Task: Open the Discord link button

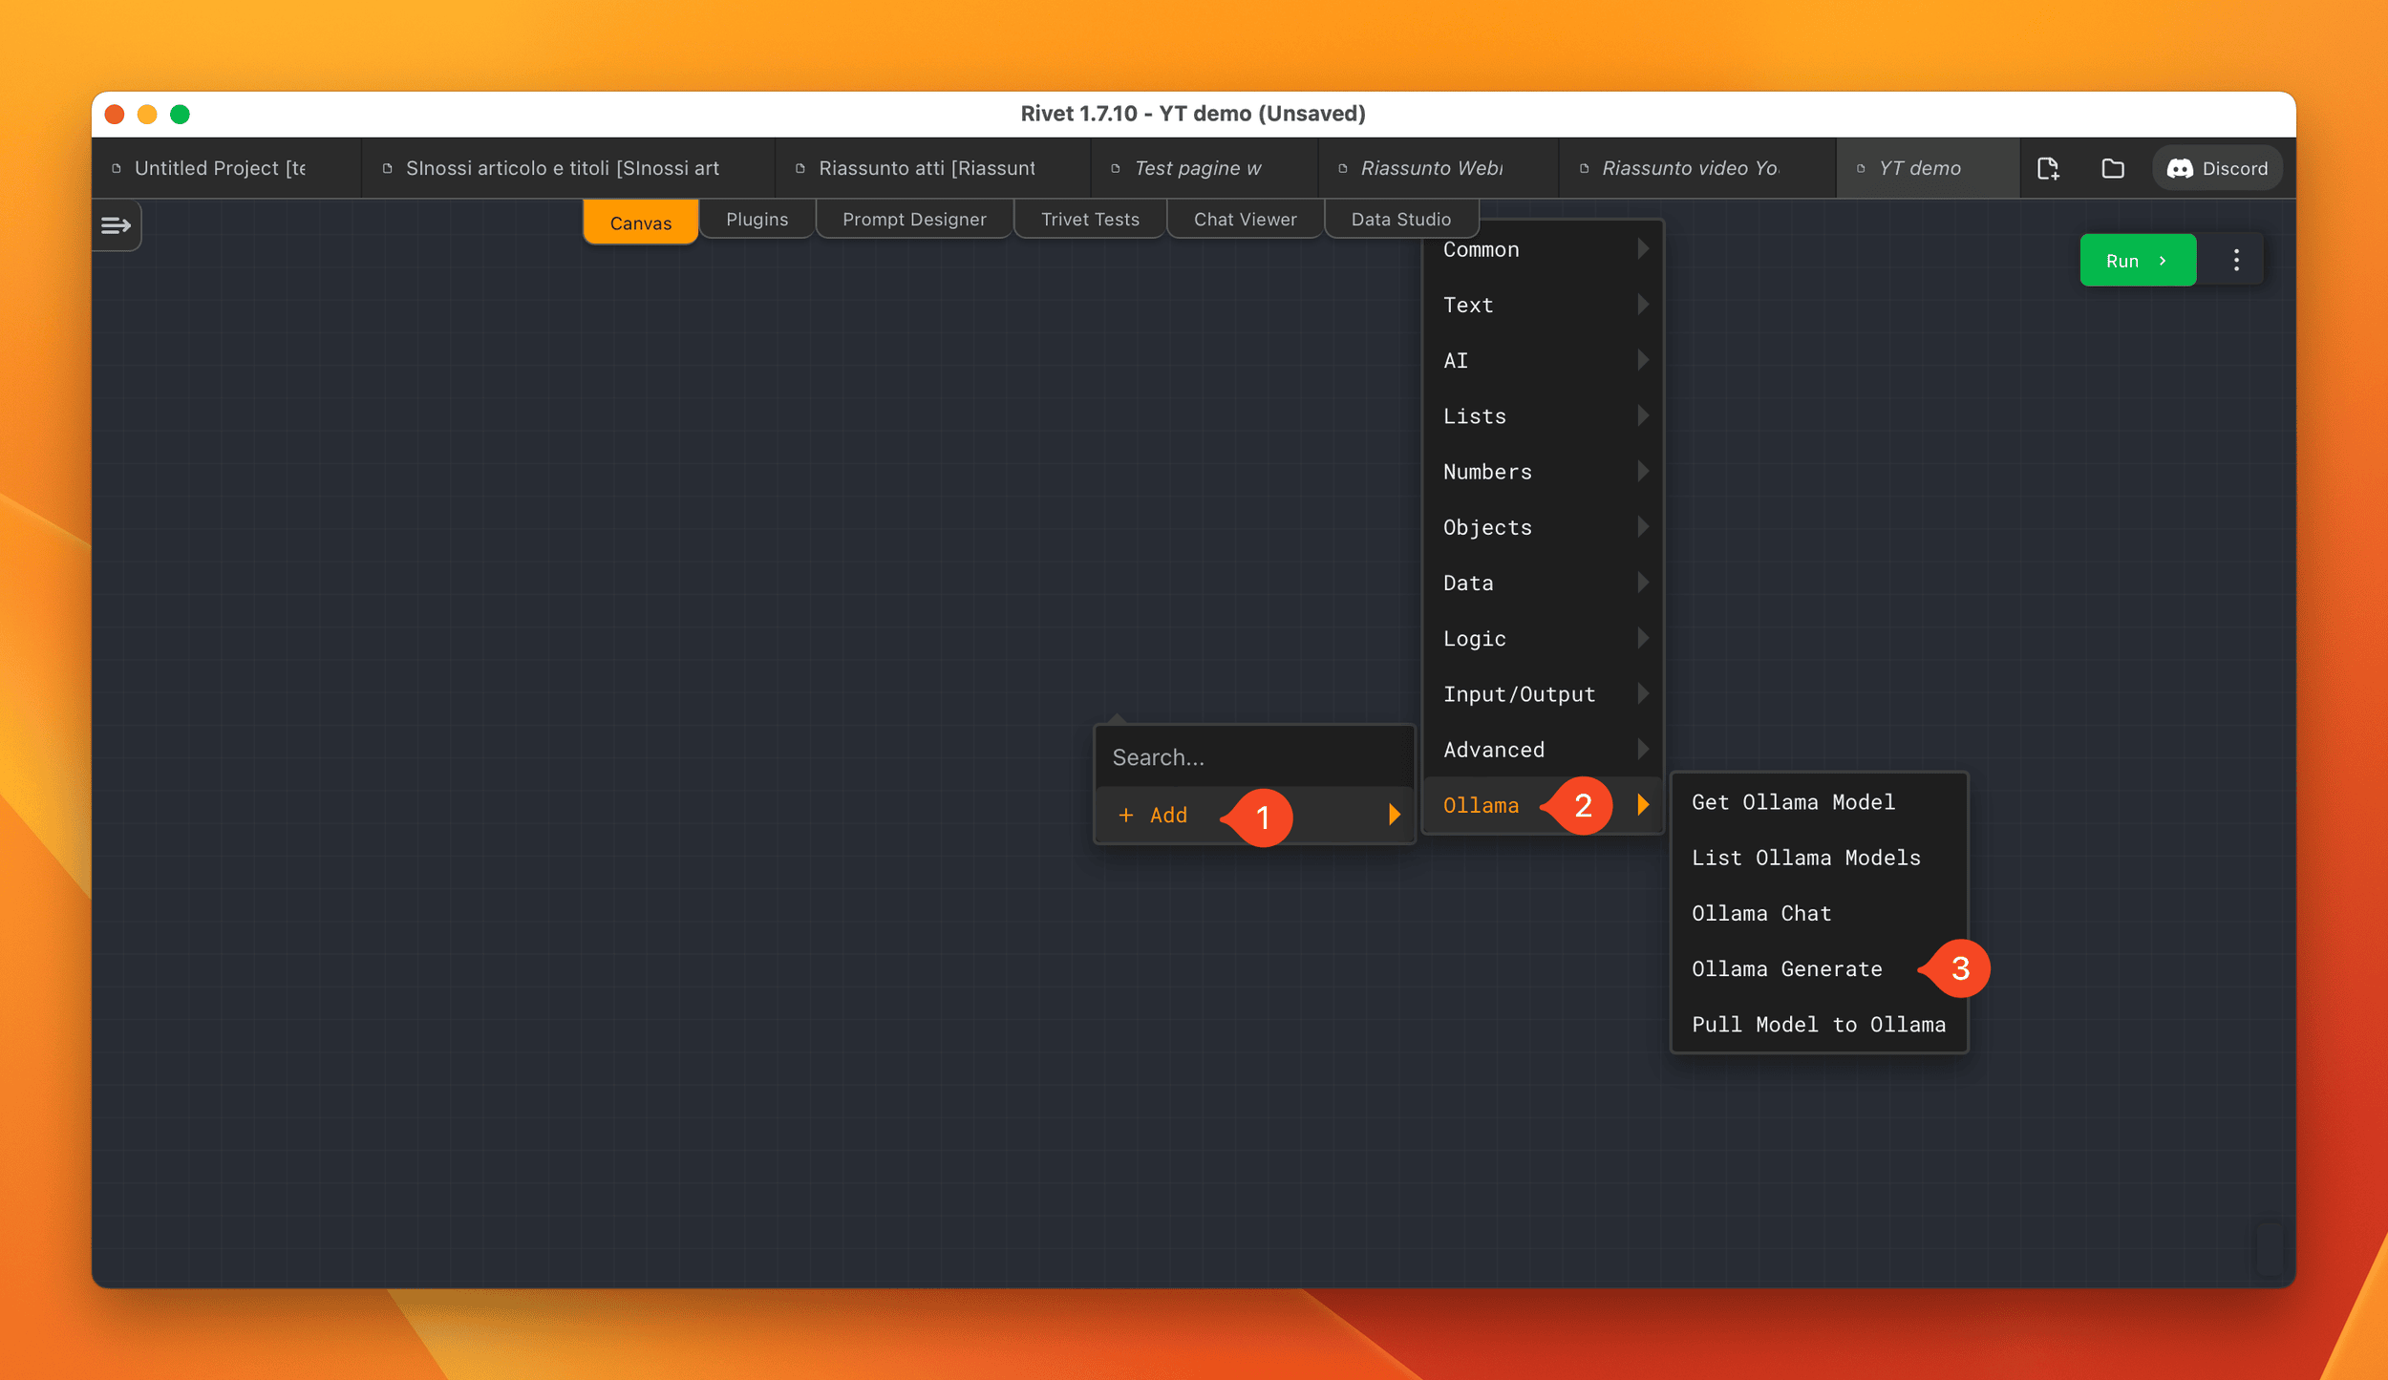Action: pyautogui.click(x=2217, y=169)
